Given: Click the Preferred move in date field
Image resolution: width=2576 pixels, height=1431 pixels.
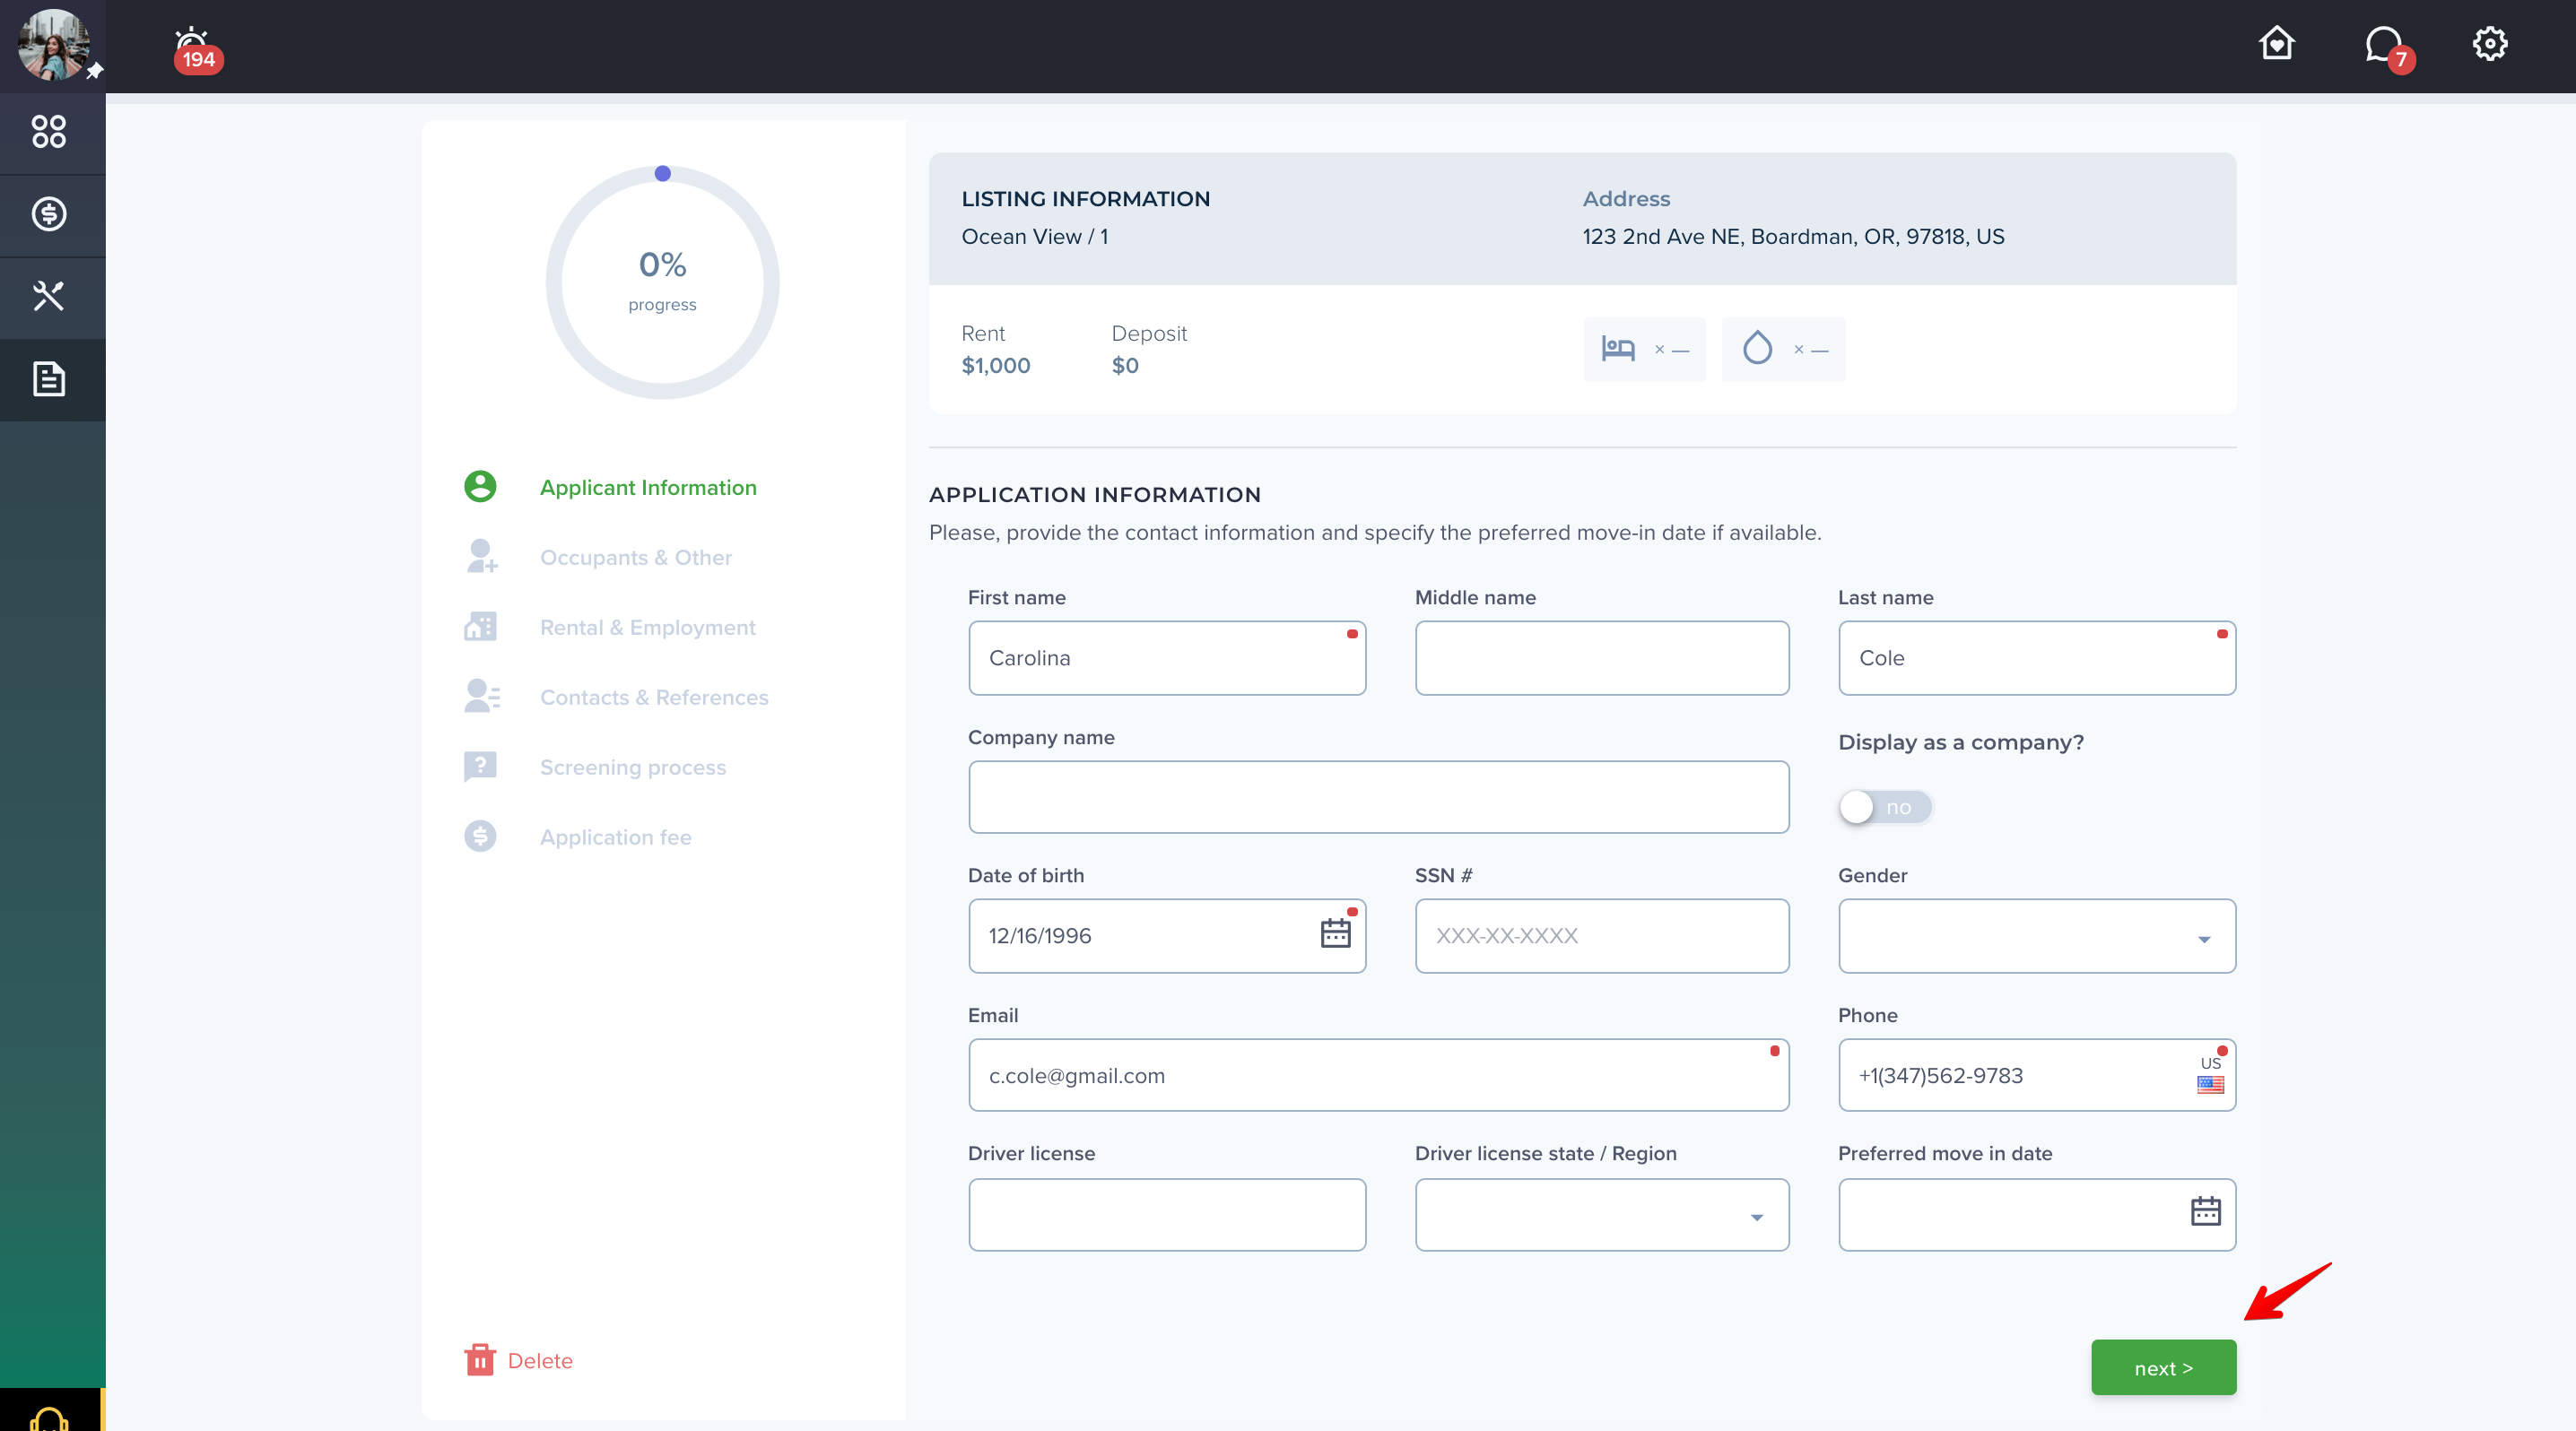Looking at the screenshot, I should pyautogui.click(x=2036, y=1215).
